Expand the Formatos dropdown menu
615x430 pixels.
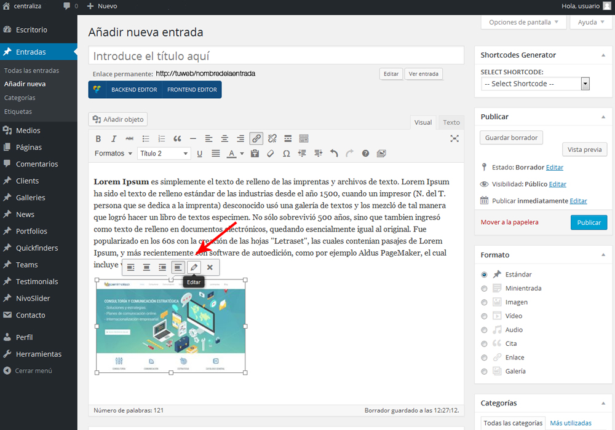(113, 154)
